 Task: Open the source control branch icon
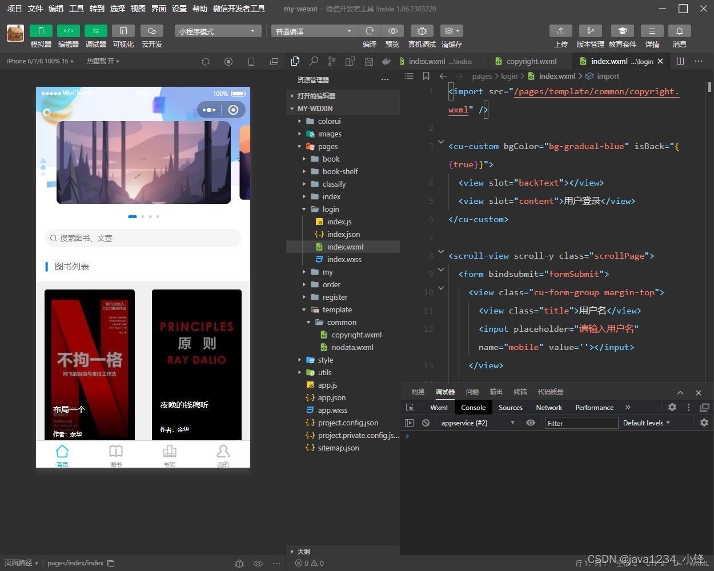pyautogui.click(x=332, y=61)
